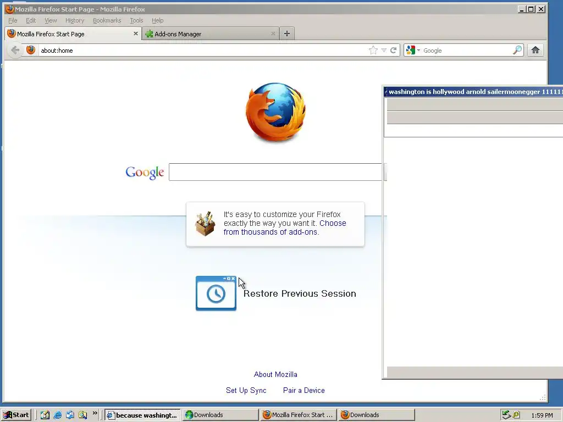Switch to Mozilla Firefox Start taskbar button
This screenshot has height=422, width=563.
pos(299,415)
